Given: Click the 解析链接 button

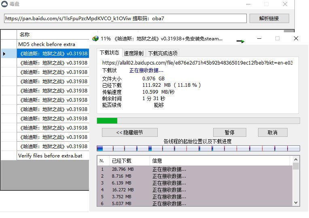Looking at the screenshot, I should coord(269,19).
